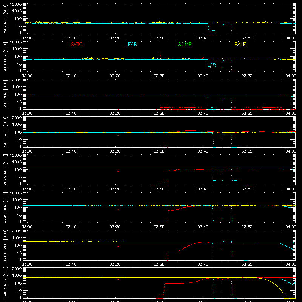The width and height of the screenshot is (302, 302).
Task: Click 03:30 tick under the 610 MHz plot
Action: (x=159, y=114)
